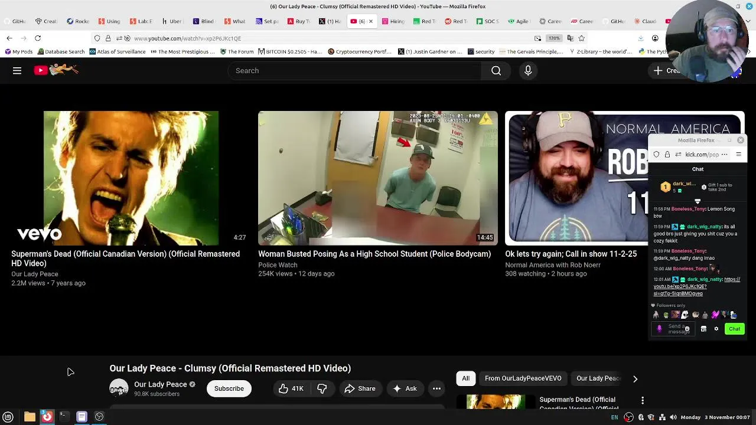Open Atlas of Surveillance bookmark
This screenshot has height=425, width=756.
pos(117,52)
